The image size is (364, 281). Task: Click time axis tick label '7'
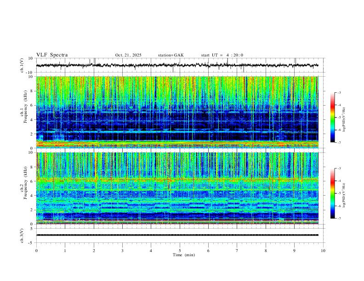click(237, 251)
